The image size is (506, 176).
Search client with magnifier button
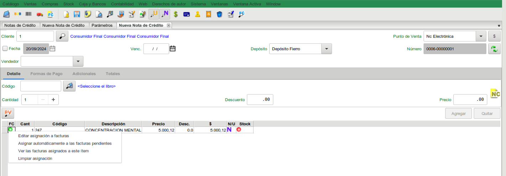pyautogui.click(x=62, y=36)
